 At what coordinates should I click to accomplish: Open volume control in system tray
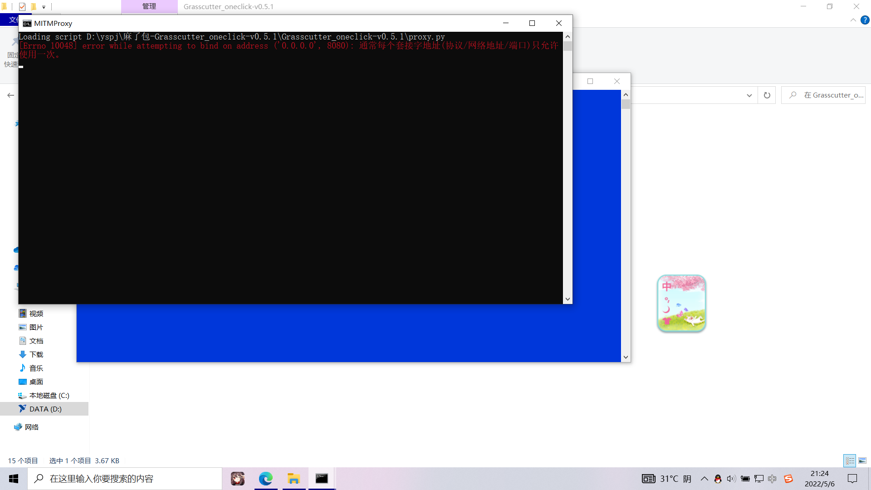pyautogui.click(x=731, y=479)
